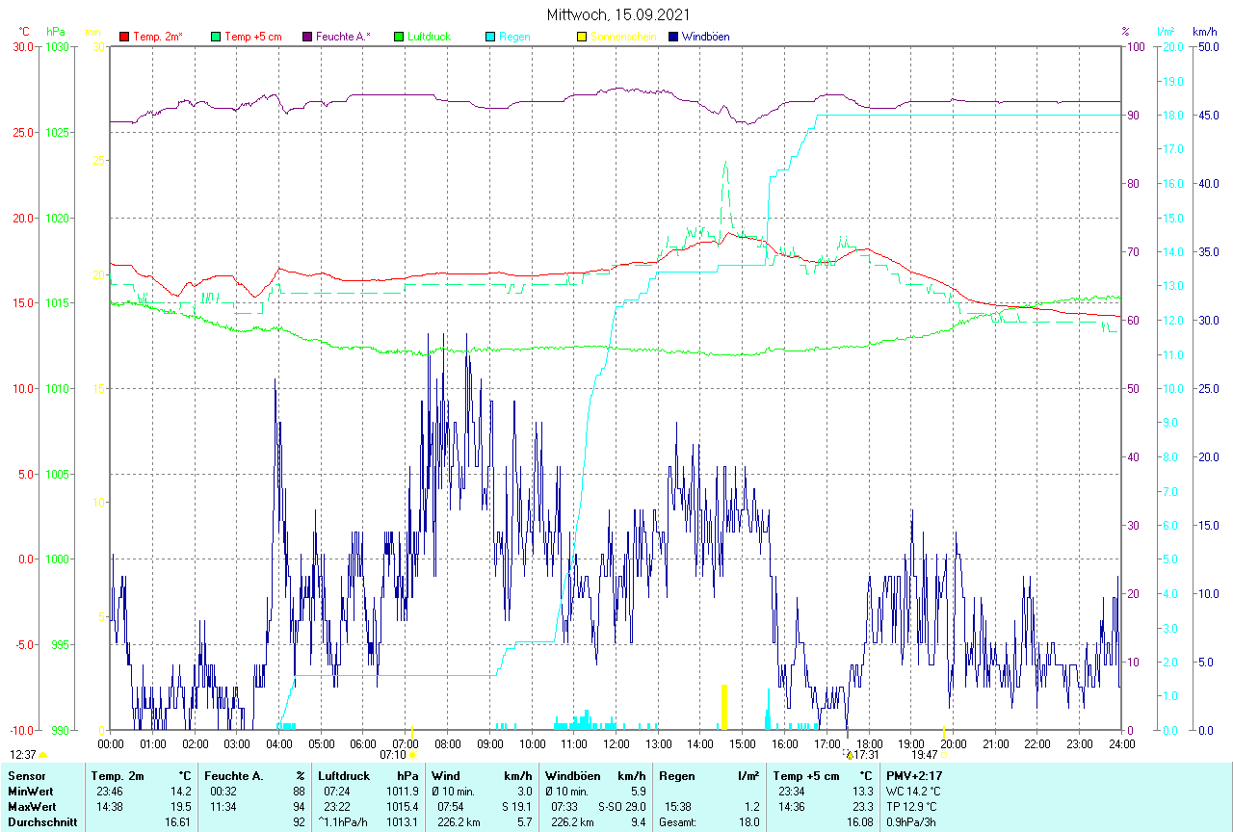Click the 1013.1 average pressure value

point(403,821)
